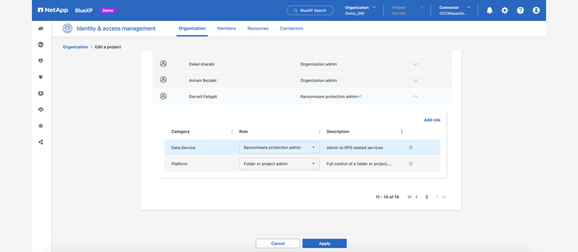Click the BlueXP Search field
The image size is (578, 252).
(309, 10)
